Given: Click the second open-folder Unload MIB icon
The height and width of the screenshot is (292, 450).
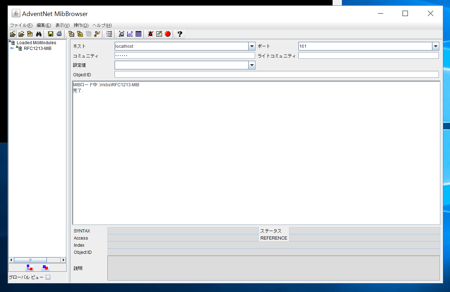Looking at the screenshot, I should 21,34.
